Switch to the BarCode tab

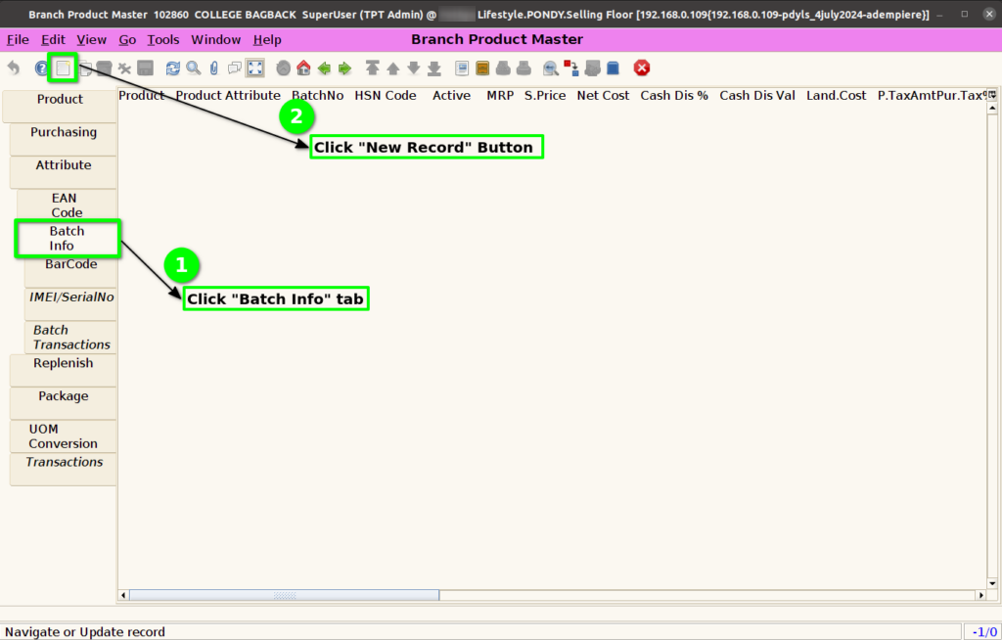[70, 271]
